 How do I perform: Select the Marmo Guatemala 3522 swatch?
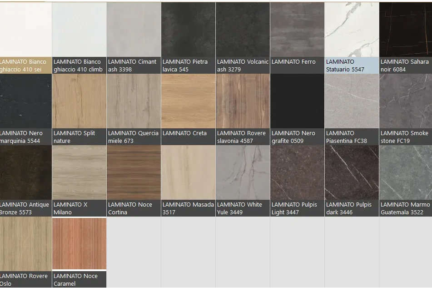(406, 172)
